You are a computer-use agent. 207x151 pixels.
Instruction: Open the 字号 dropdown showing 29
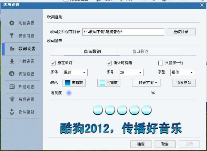pos(131,72)
